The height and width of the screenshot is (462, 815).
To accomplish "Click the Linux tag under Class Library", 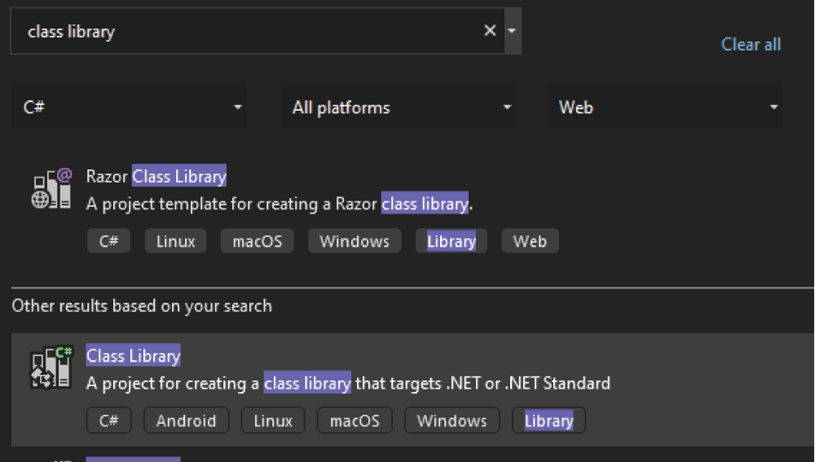I will 273,420.
